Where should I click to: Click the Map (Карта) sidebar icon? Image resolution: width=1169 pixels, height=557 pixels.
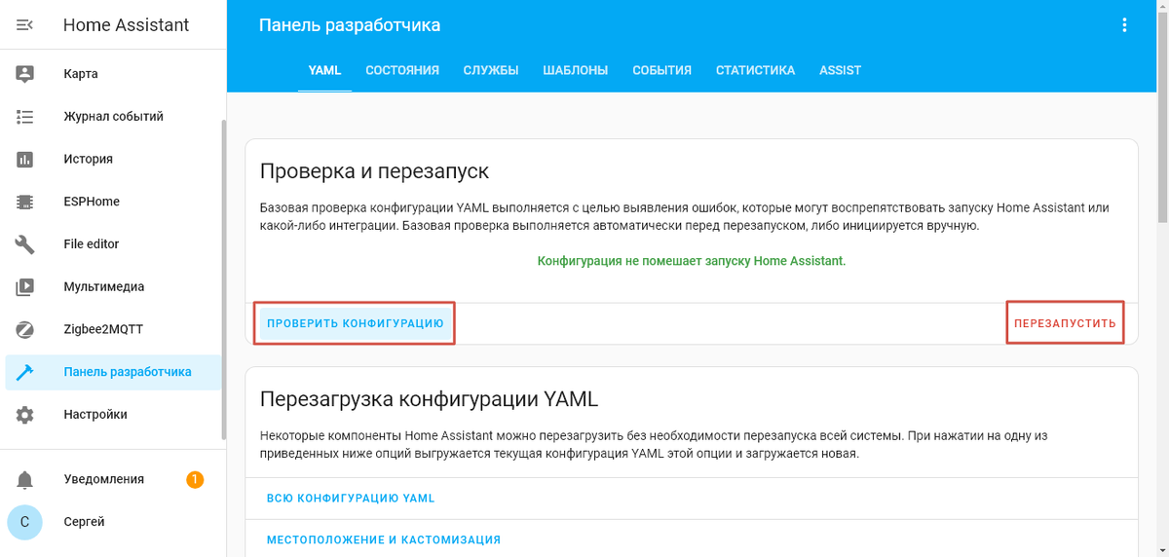pos(25,74)
